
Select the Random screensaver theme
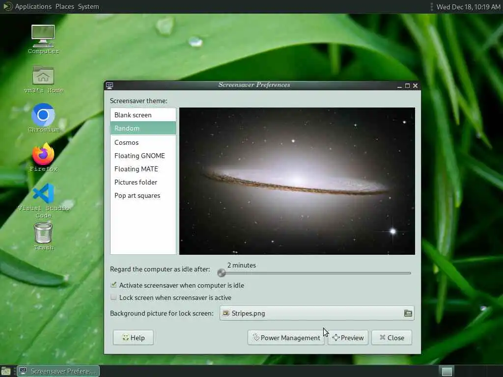pyautogui.click(x=143, y=128)
